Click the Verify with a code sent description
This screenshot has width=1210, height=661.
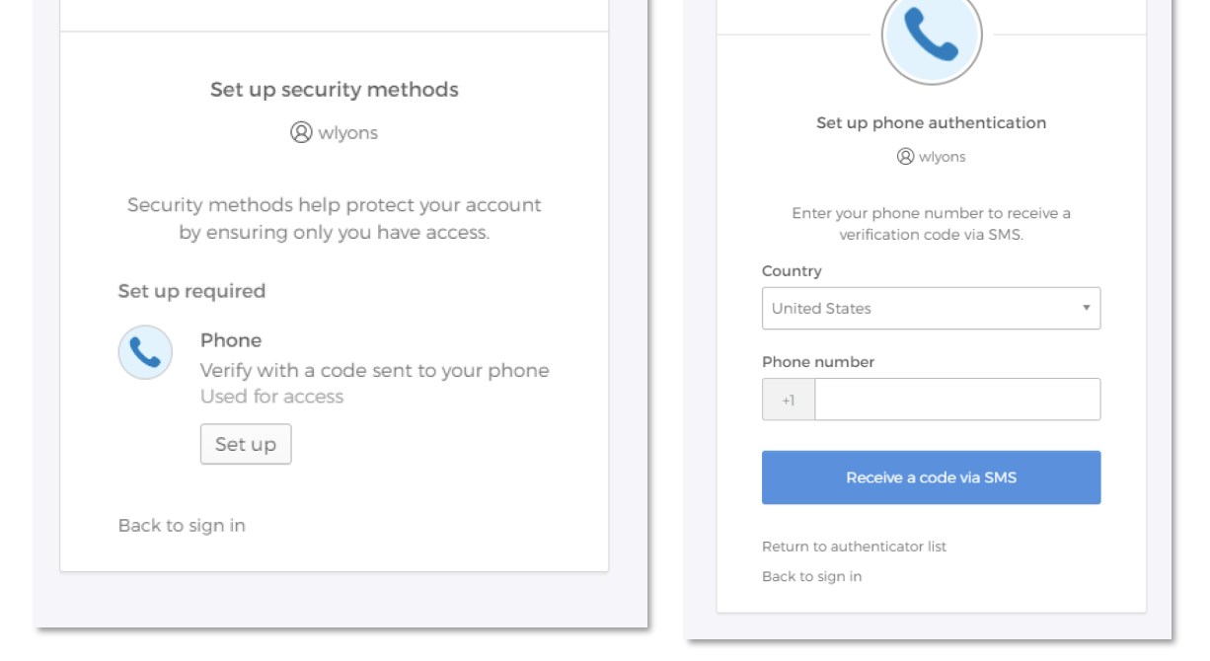click(x=375, y=371)
